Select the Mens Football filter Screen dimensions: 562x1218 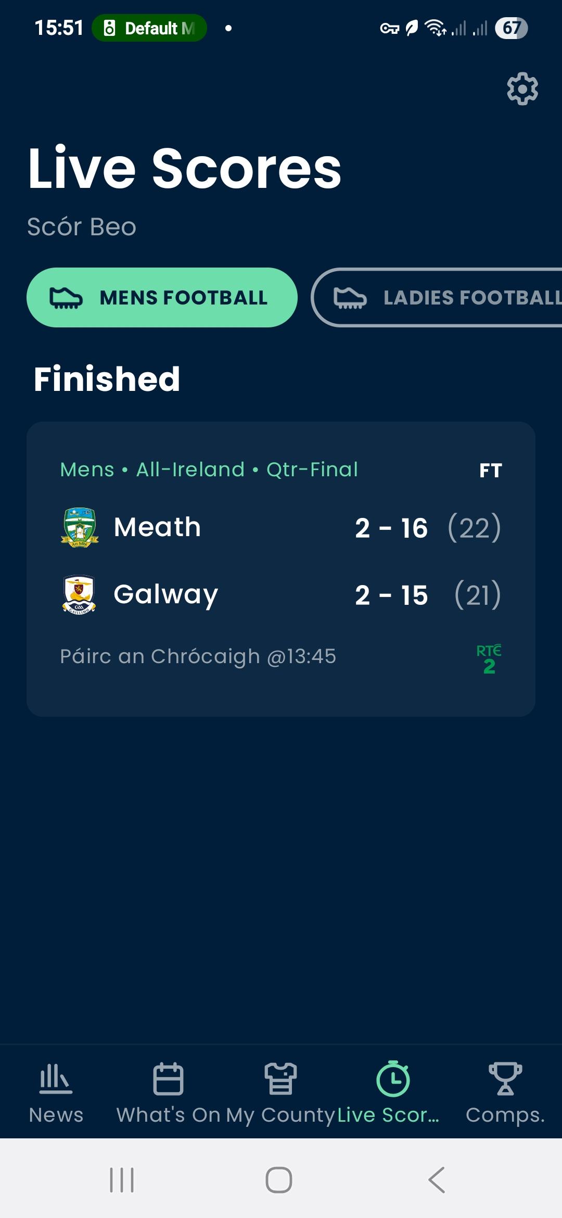(x=162, y=298)
